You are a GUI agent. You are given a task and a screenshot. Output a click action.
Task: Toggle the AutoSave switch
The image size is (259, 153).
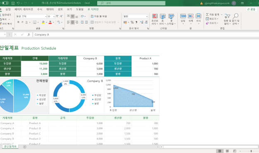click(x=5, y=3)
